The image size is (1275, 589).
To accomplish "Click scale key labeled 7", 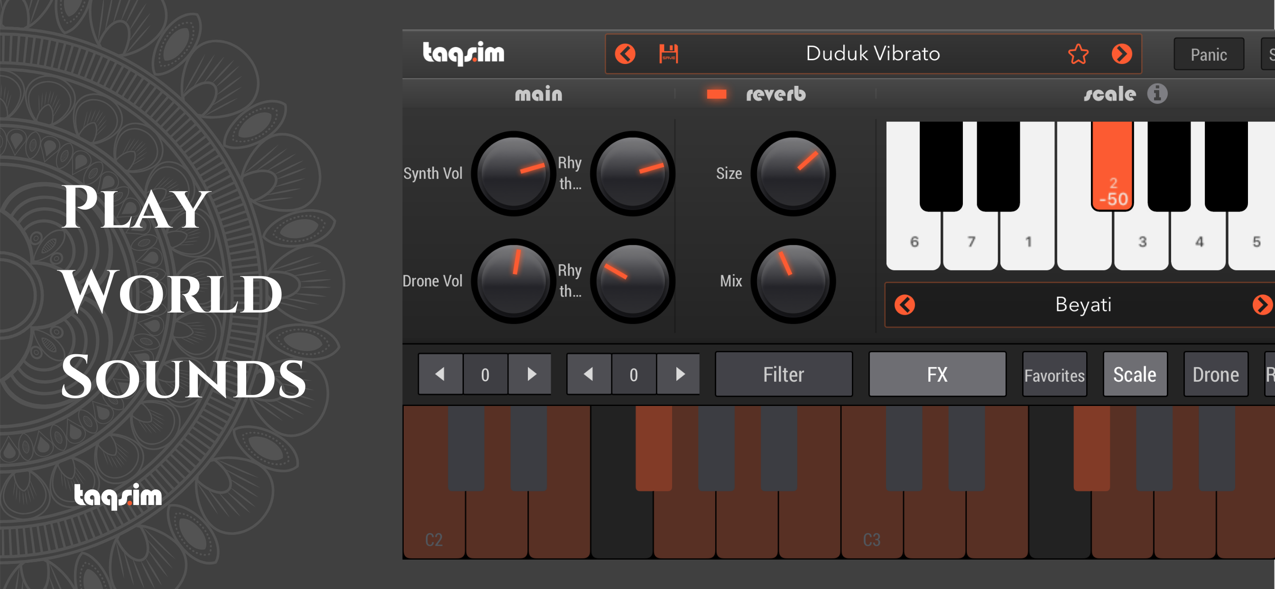I will (x=970, y=242).
